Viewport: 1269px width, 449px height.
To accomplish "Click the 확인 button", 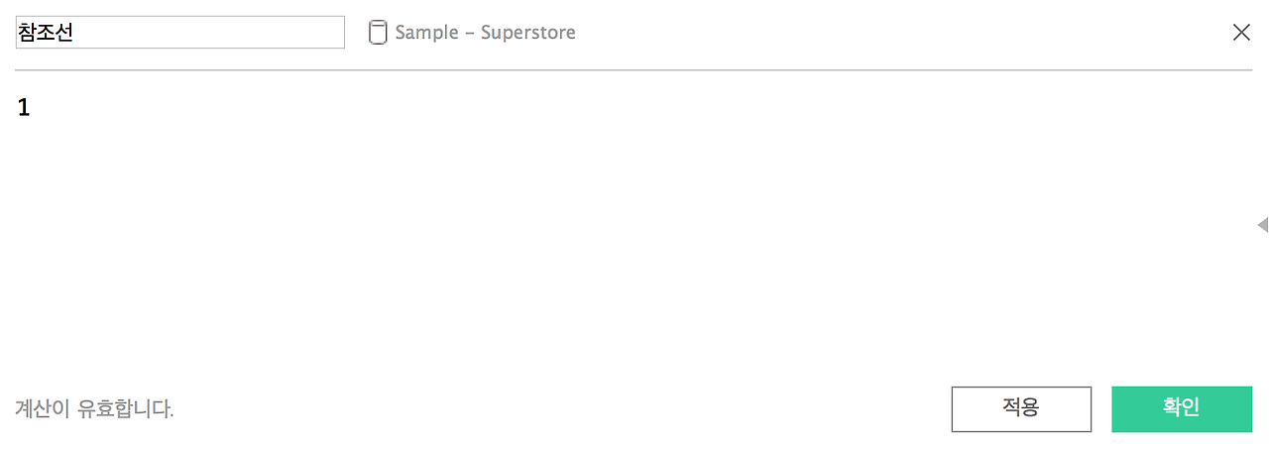I will pyautogui.click(x=1182, y=408).
